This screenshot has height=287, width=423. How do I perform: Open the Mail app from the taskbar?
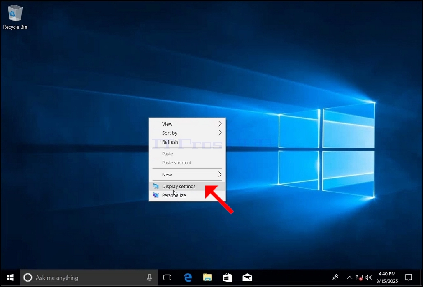click(247, 278)
